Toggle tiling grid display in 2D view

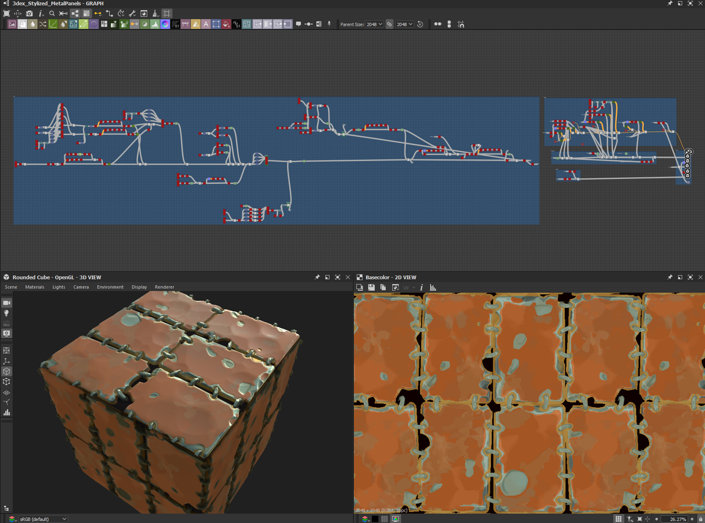[x=618, y=519]
